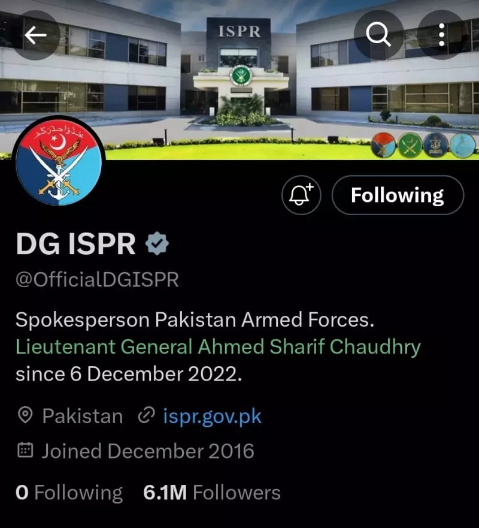Click the red tri-service emblem in banner
The height and width of the screenshot is (528, 479).
[x=383, y=145]
